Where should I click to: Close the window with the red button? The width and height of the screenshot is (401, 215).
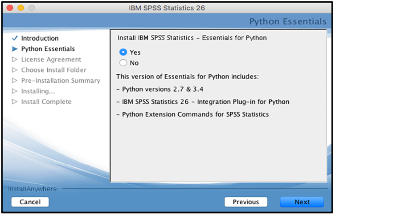click(10, 8)
